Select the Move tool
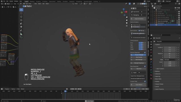Viewport: 181px width, 102px height. [x=21, y=17]
